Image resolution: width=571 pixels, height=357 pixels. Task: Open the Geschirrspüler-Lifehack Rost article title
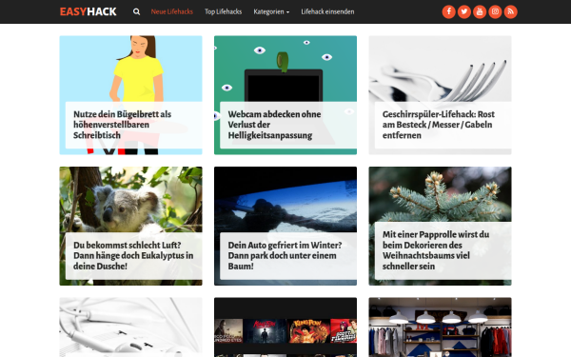click(x=438, y=125)
